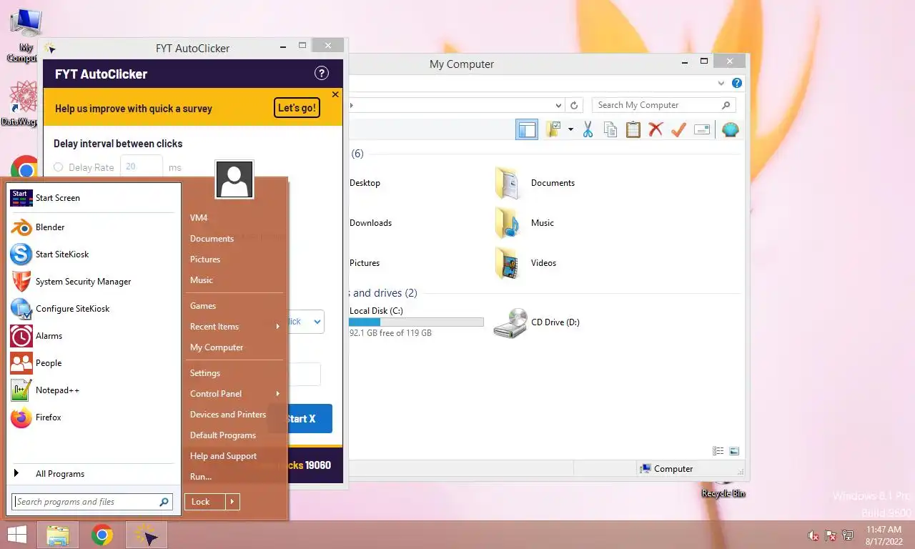
Task: Open File Explorer from the taskbar
Action: tap(58, 535)
